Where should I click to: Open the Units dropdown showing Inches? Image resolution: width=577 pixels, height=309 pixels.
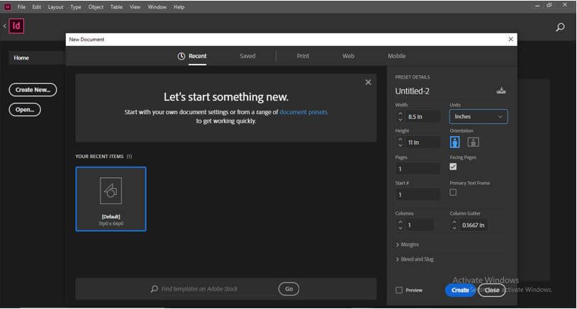click(478, 117)
